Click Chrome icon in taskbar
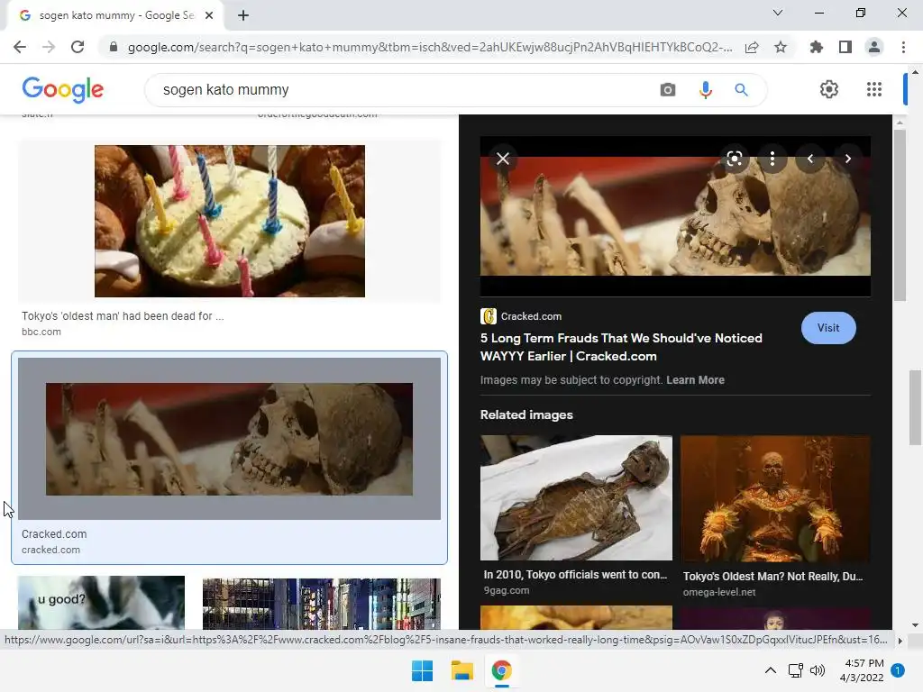This screenshot has height=692, width=923. pyautogui.click(x=501, y=670)
